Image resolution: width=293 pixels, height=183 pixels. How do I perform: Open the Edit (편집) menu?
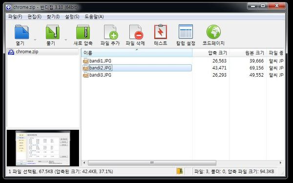34,17
